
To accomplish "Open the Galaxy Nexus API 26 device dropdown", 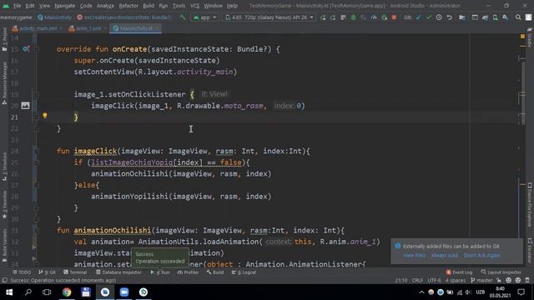I will (269, 17).
